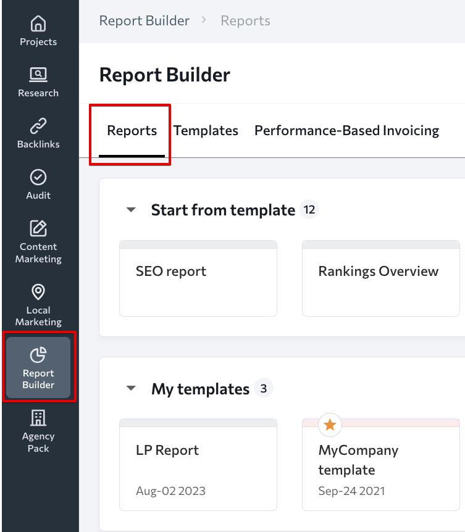The width and height of the screenshot is (465, 532).
Task: Collapse the Start from template section
Action: (x=131, y=210)
